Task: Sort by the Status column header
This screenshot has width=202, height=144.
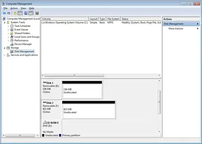Action: point(141,19)
